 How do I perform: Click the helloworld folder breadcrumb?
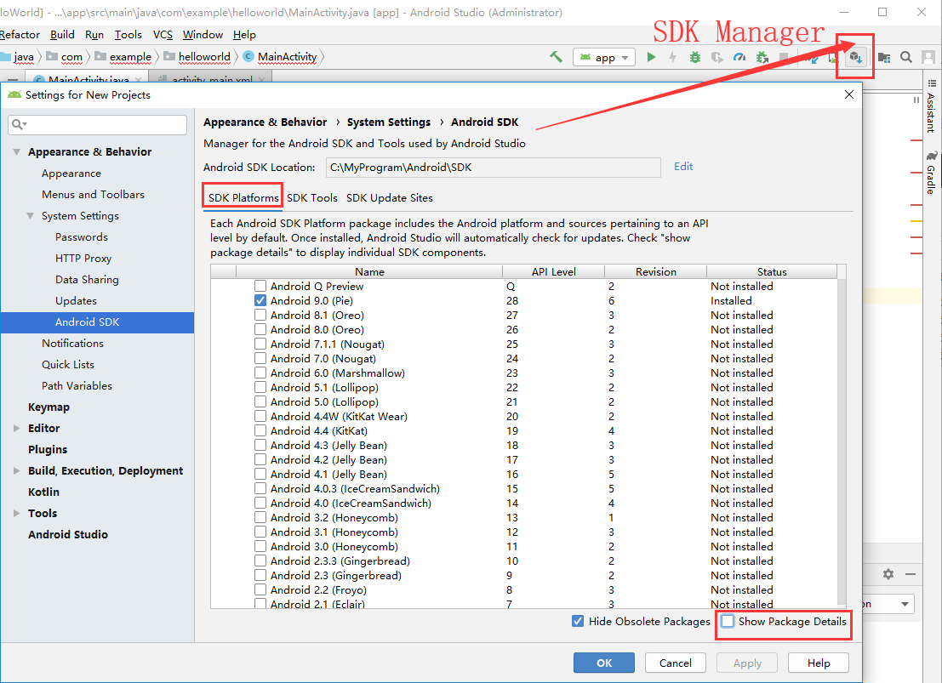coord(197,56)
